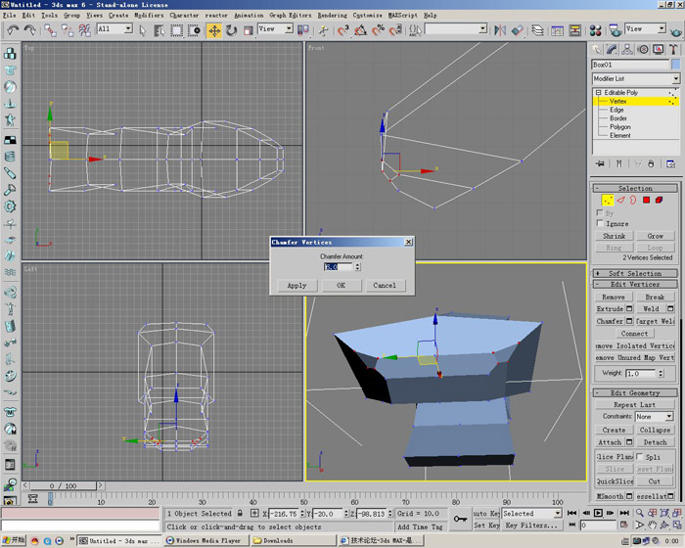Click the Undo arrow icon
The image size is (685, 548).
(13, 29)
